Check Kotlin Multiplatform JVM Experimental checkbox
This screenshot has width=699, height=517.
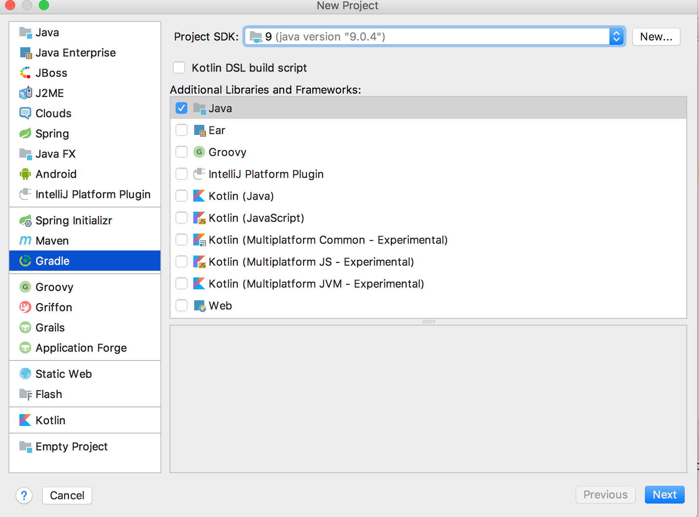pos(182,284)
